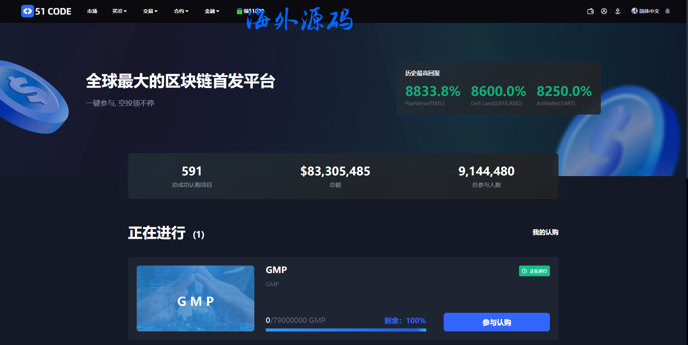Click the GMP project title
This screenshot has height=345, width=688.
tap(276, 270)
